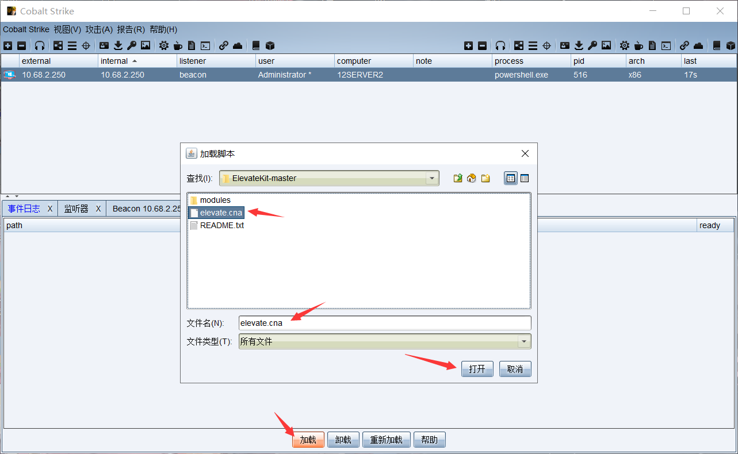Viewport: 738px width, 454px height.
Task: Open the 报告(R) menu
Action: pos(131,29)
